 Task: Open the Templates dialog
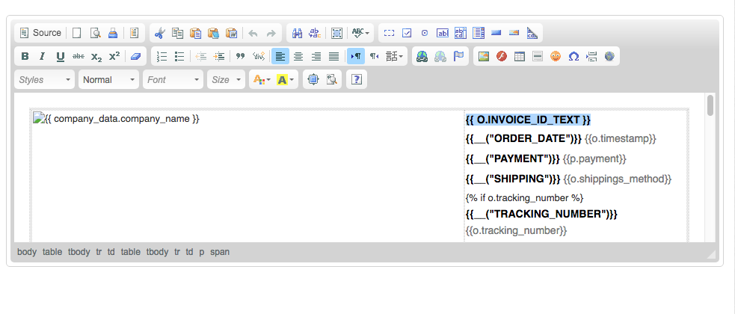pos(135,33)
